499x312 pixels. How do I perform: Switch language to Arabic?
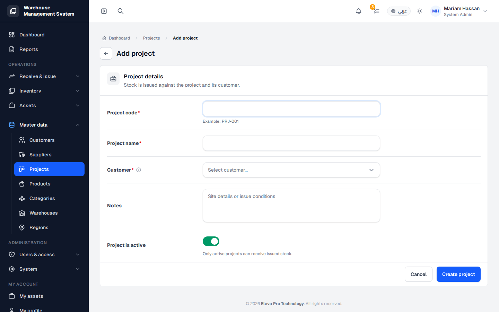coord(399,11)
